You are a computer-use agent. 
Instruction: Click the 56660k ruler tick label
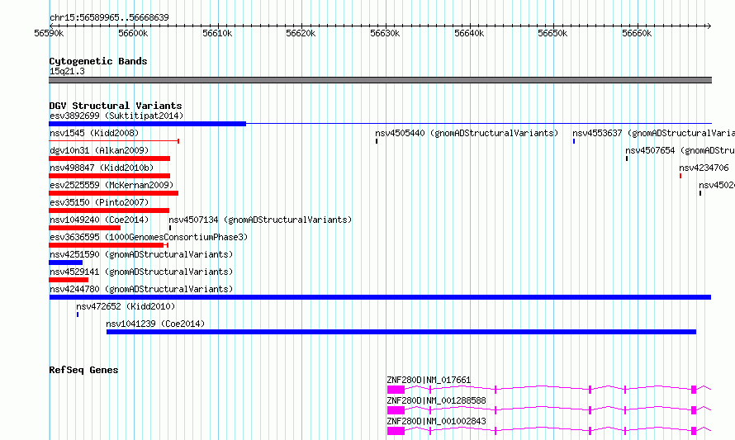coord(637,33)
